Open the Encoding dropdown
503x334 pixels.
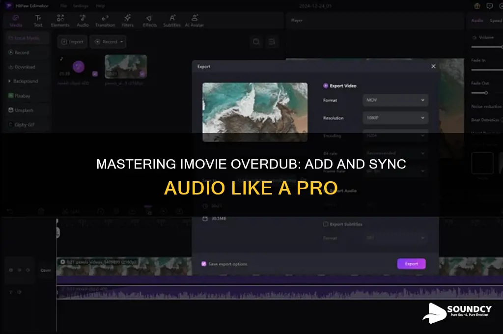(395, 136)
